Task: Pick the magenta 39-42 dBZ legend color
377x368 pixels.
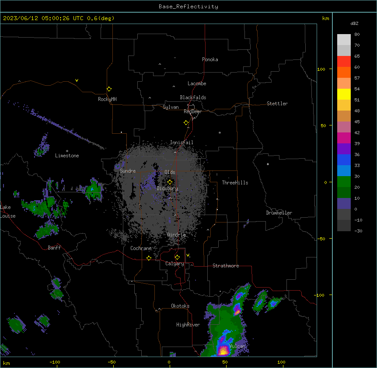Action: 344,138
